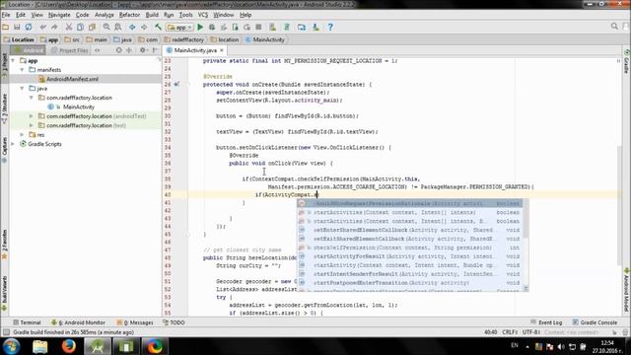
Task: Click the location breadcrumb folder
Action: pyautogui.click(x=225, y=39)
